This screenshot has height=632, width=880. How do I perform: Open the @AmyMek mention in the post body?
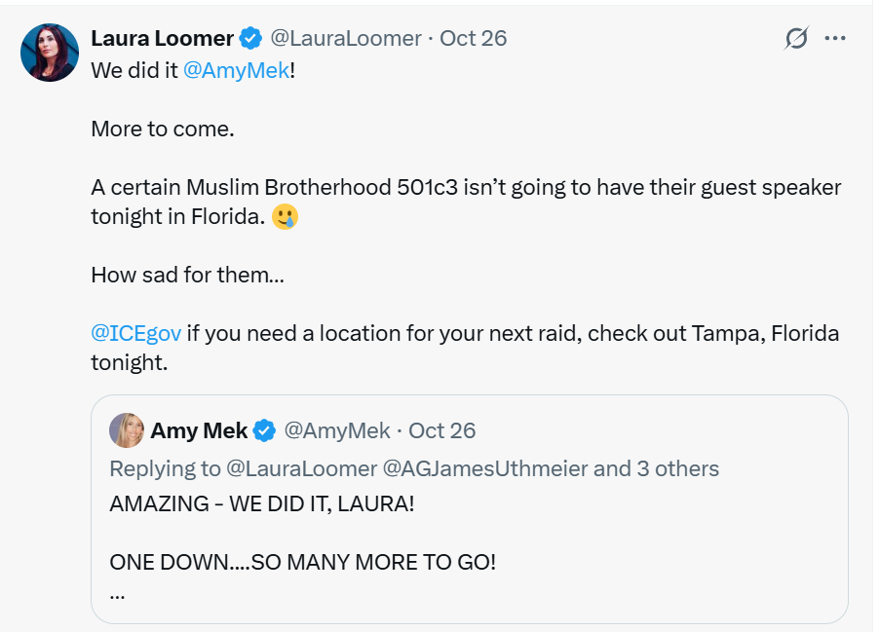(x=235, y=70)
